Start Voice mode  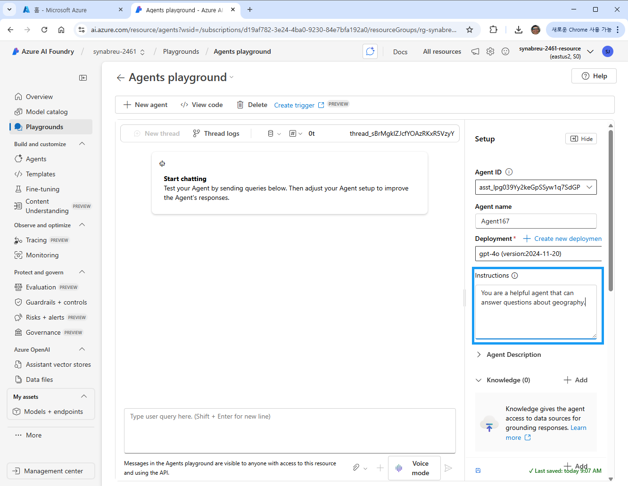414,468
